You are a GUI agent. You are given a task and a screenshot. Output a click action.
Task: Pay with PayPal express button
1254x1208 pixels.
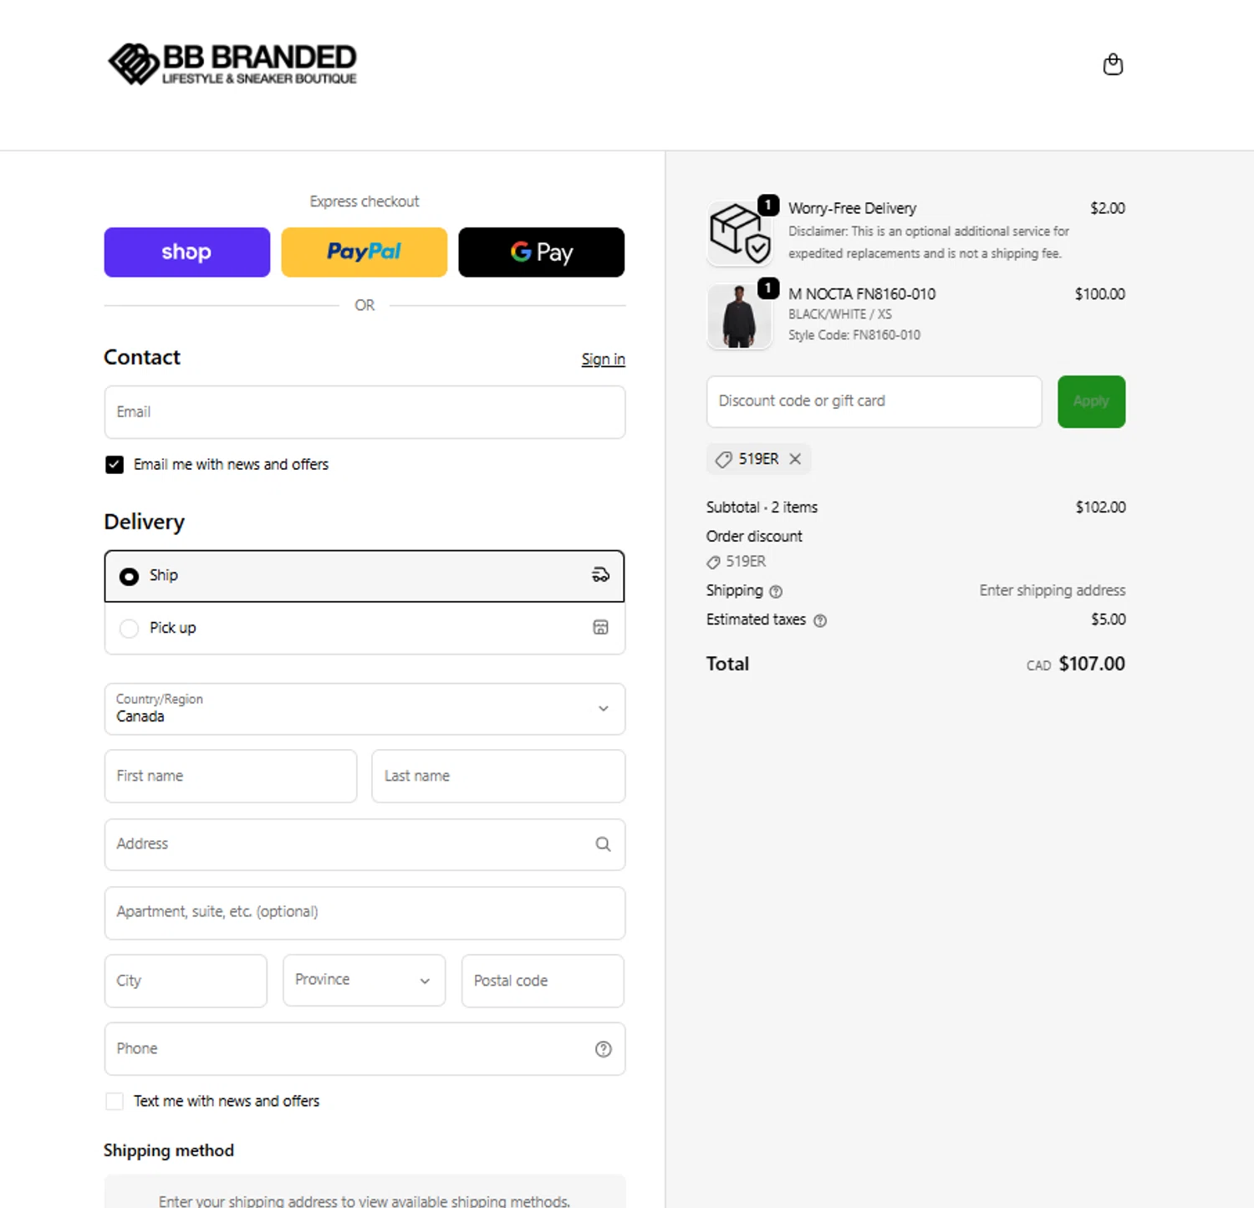364,252
